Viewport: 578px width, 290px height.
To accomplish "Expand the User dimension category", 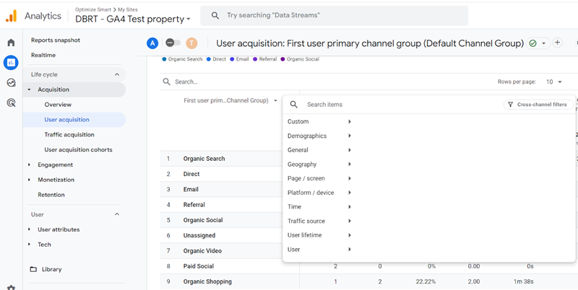I will (319, 250).
